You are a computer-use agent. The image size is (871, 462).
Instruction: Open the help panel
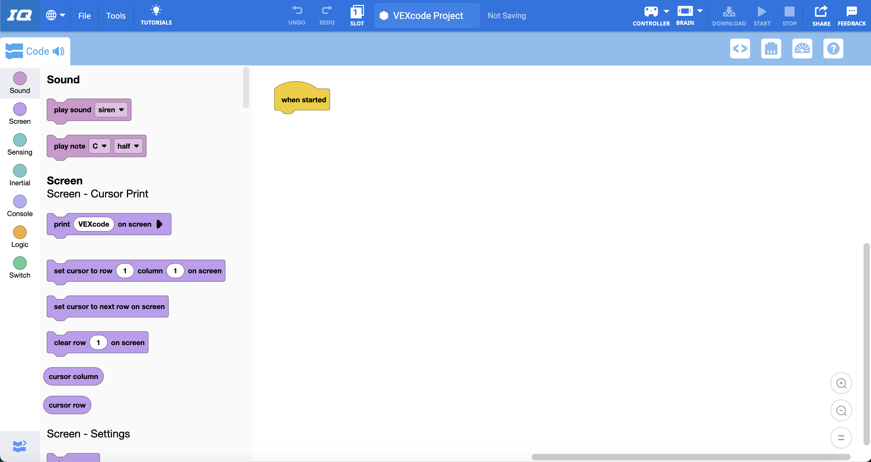[833, 49]
